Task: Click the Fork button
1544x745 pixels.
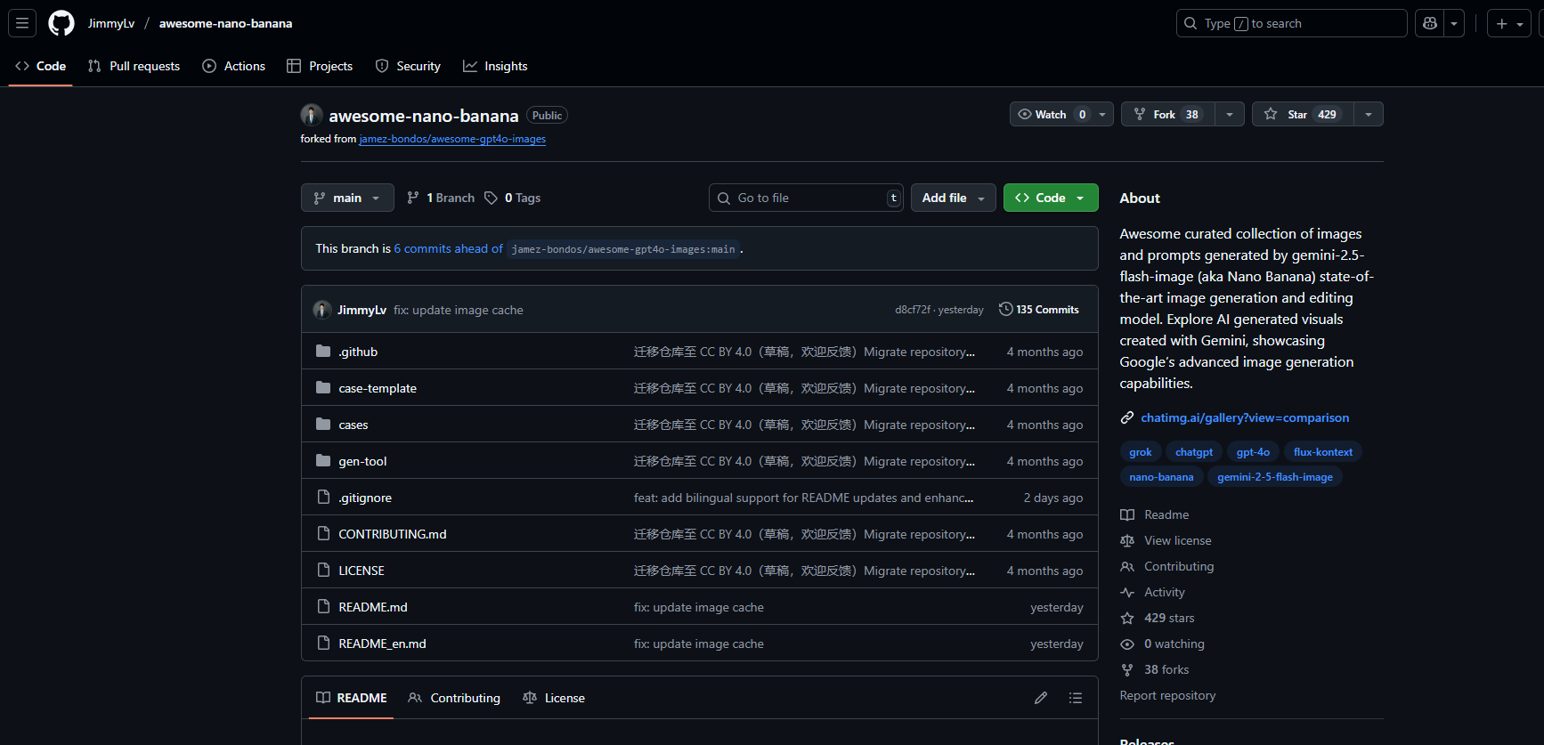Action: [x=1168, y=114]
